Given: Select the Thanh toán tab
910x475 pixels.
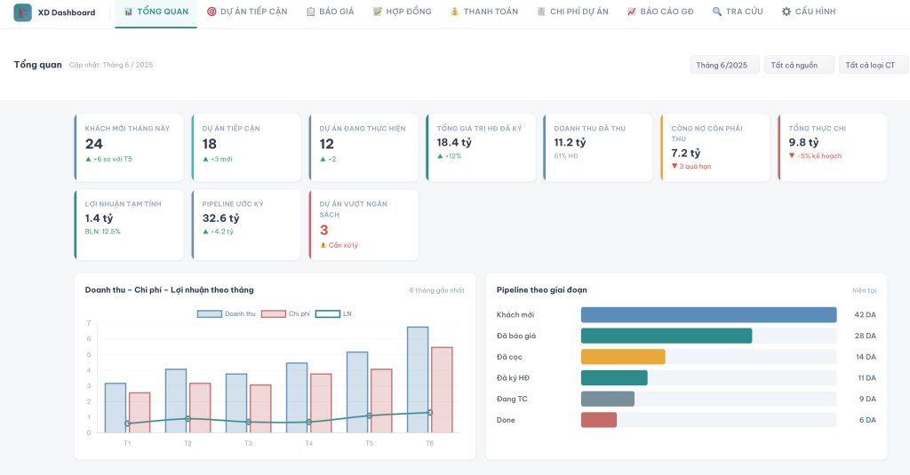Looking at the screenshot, I should point(484,13).
